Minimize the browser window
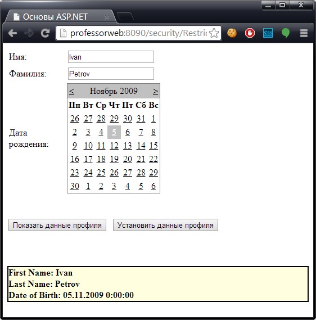Image resolution: width=316 pixels, height=320 pixels. coord(268,5)
